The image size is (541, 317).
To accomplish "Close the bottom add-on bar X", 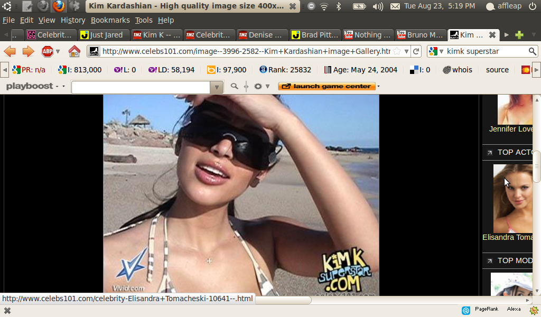I will 7,311.
